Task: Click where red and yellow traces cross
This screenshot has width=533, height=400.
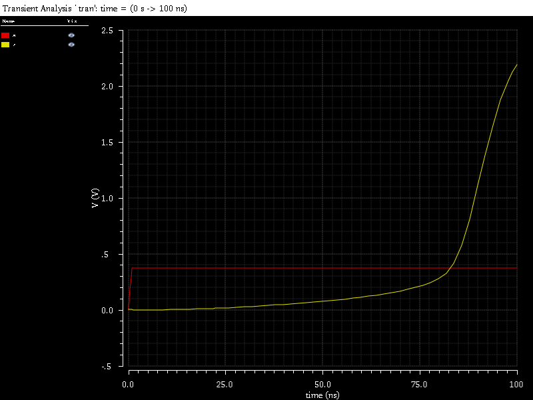Action: coord(453,268)
